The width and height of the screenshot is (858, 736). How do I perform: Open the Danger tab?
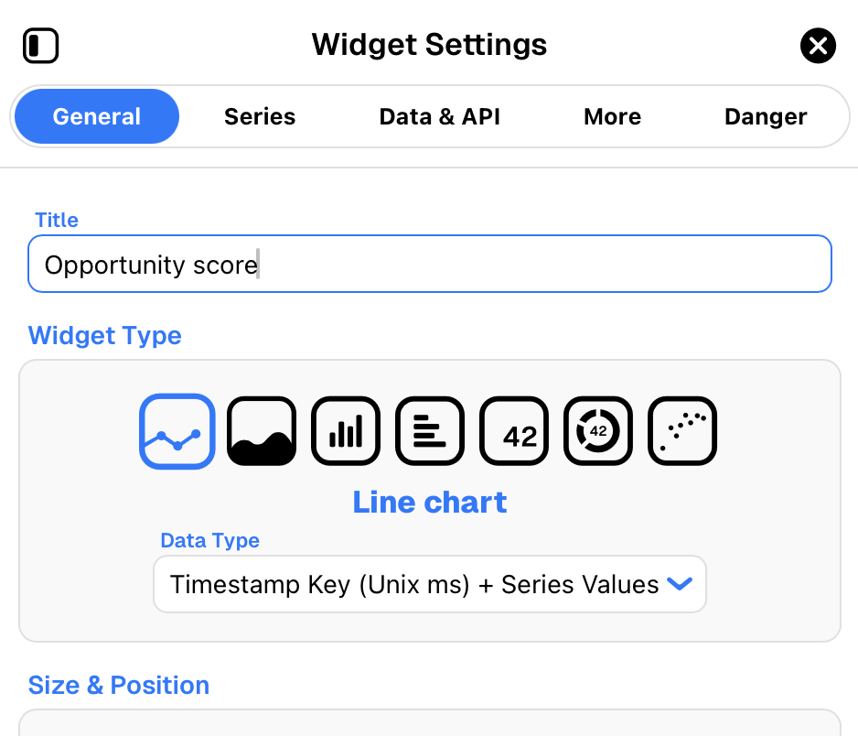click(766, 116)
